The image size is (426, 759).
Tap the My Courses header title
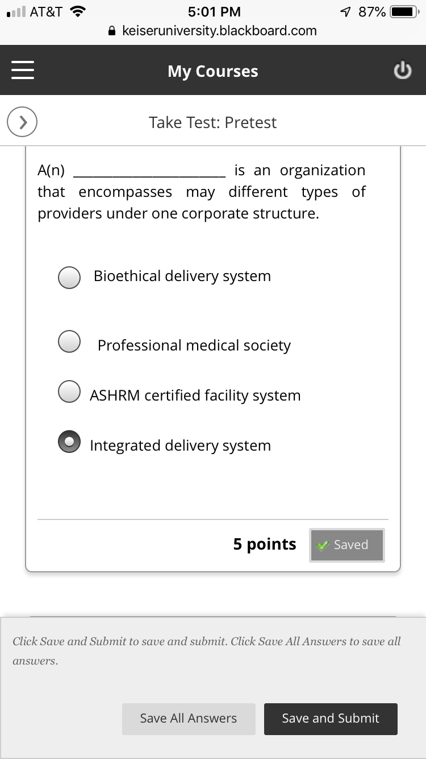[212, 71]
